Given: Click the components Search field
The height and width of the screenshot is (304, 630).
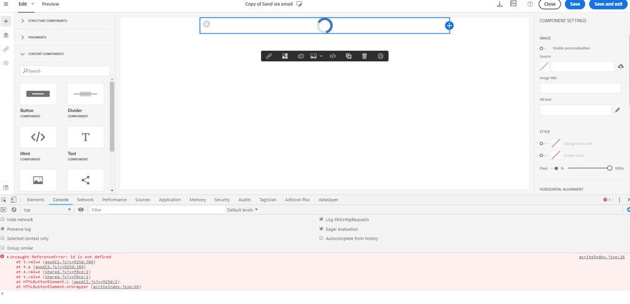Looking at the screenshot, I should (x=65, y=71).
